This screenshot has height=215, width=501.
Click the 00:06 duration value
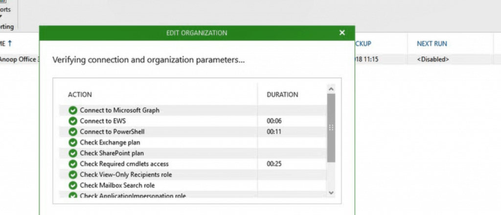[x=274, y=121]
